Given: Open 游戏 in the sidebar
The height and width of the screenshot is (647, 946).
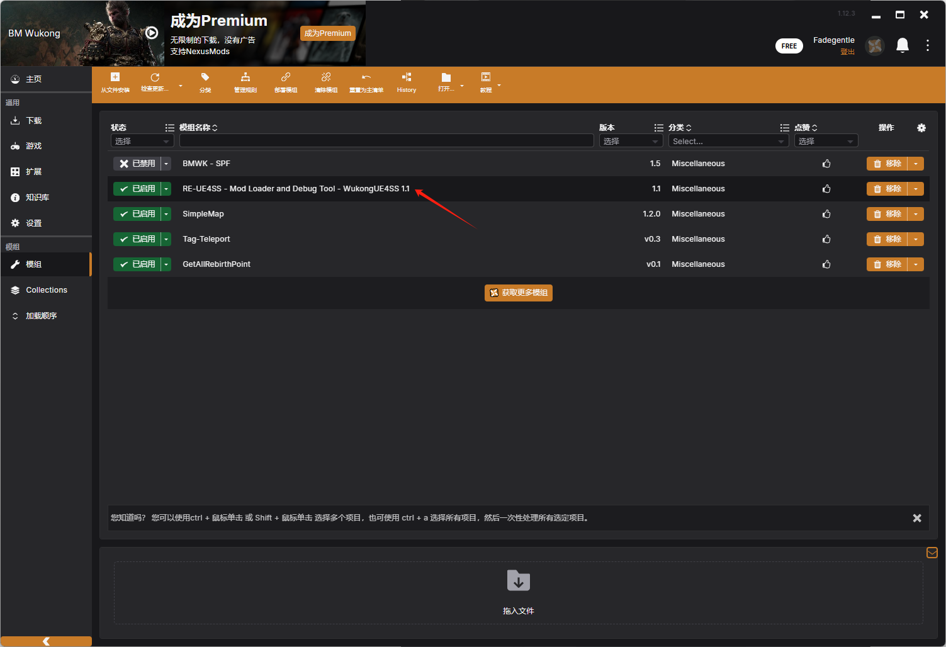Looking at the screenshot, I should [x=46, y=146].
